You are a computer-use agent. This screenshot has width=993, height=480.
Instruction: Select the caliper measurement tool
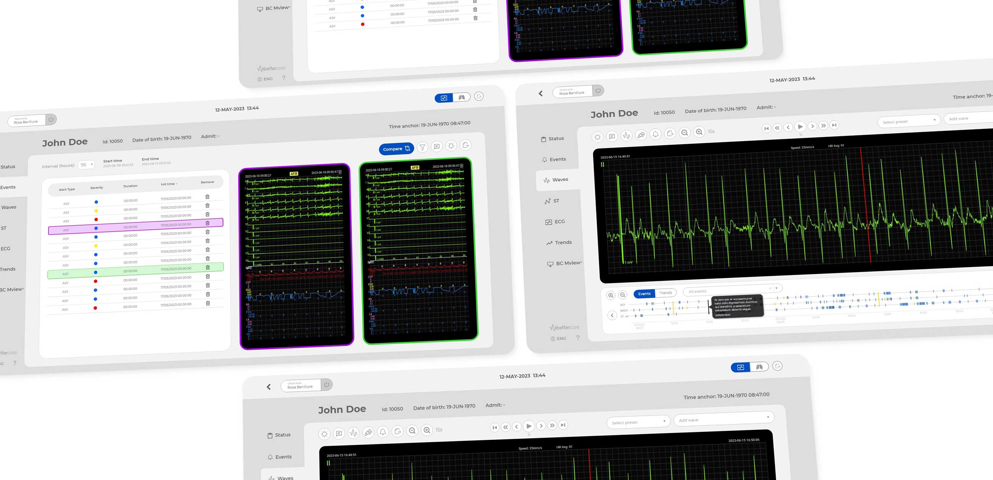tap(641, 135)
